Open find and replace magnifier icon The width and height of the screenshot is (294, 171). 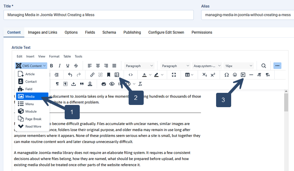(x=263, y=66)
